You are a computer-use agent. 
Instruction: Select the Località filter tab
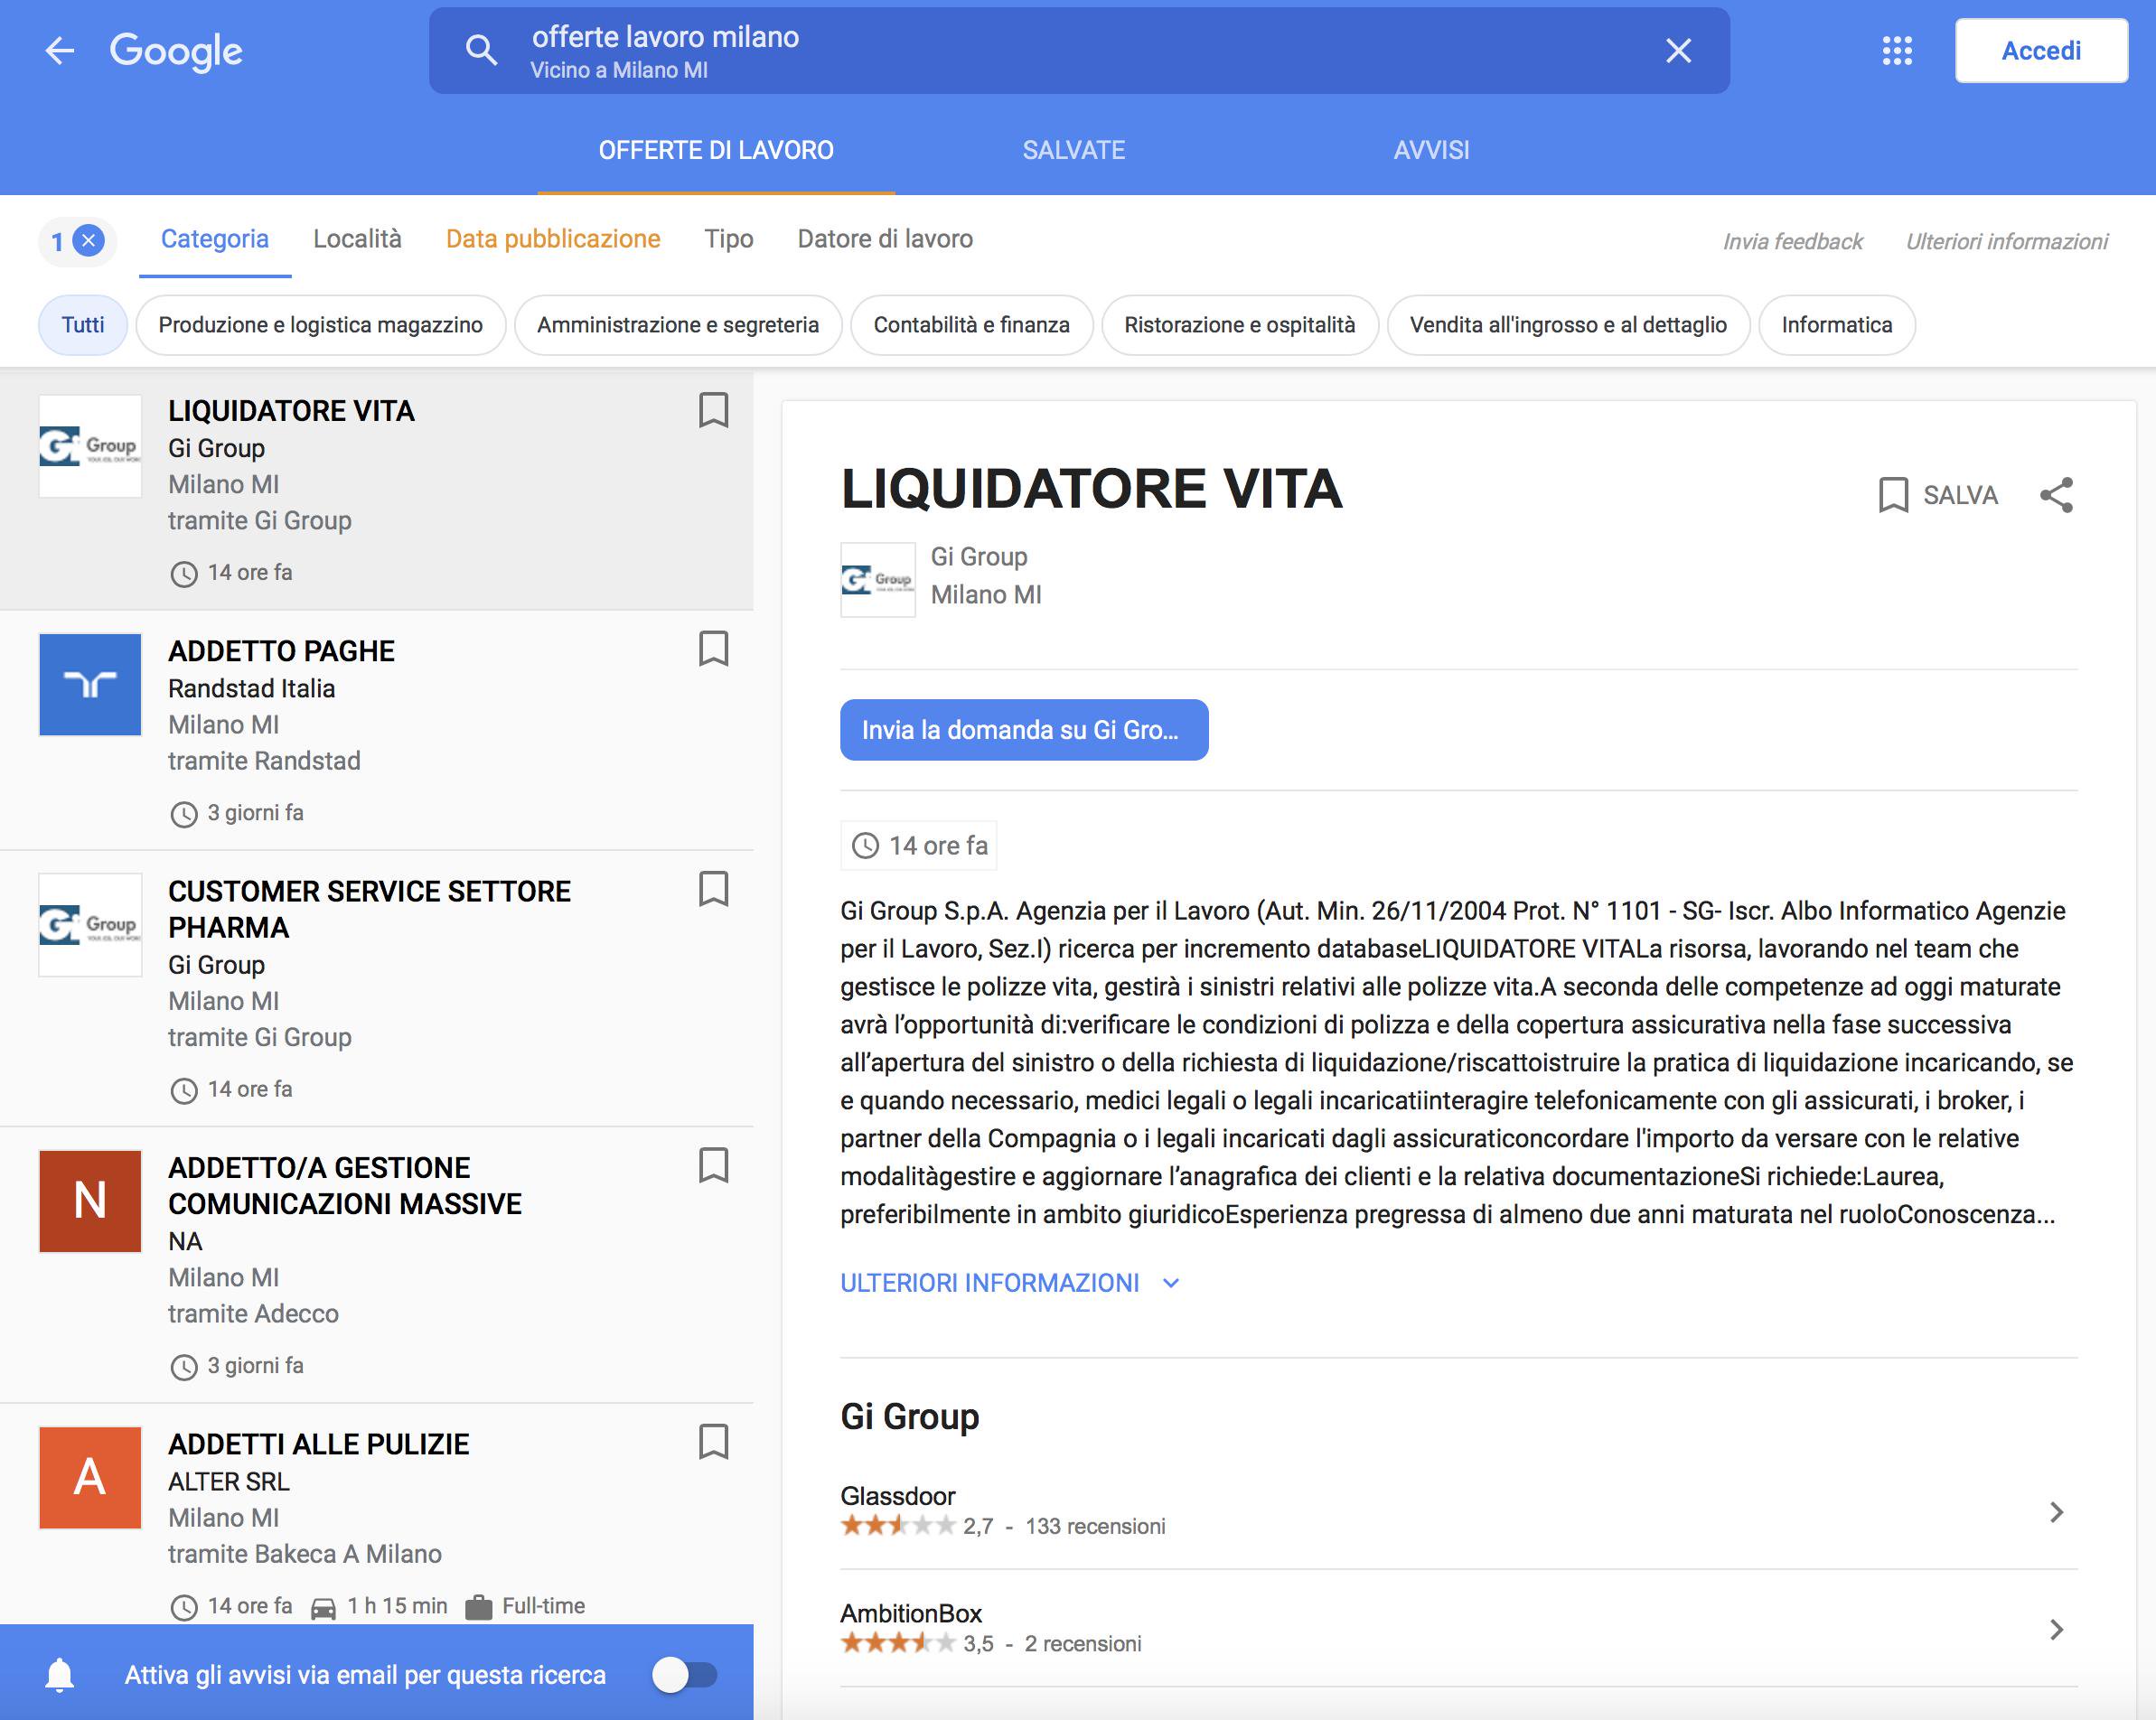[x=357, y=239]
